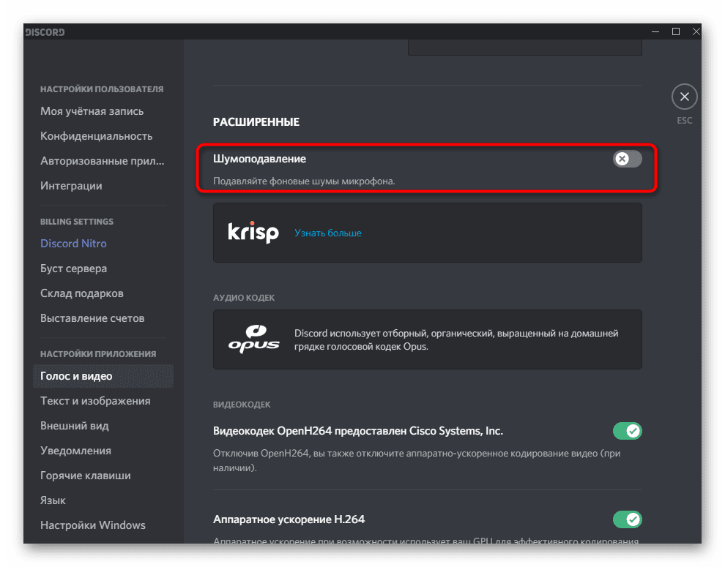Image resolution: width=725 pixels, height=567 pixels.
Task: Open Моя учётная запись settings
Action: 92,111
